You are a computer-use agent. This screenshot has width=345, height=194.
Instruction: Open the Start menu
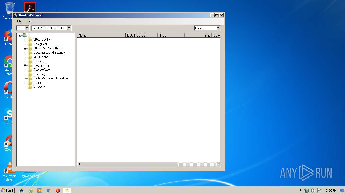pos(7,190)
